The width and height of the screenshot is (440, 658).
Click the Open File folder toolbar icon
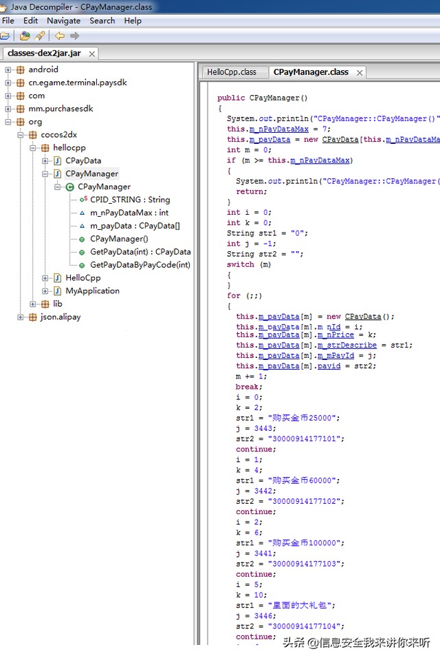click(5, 36)
